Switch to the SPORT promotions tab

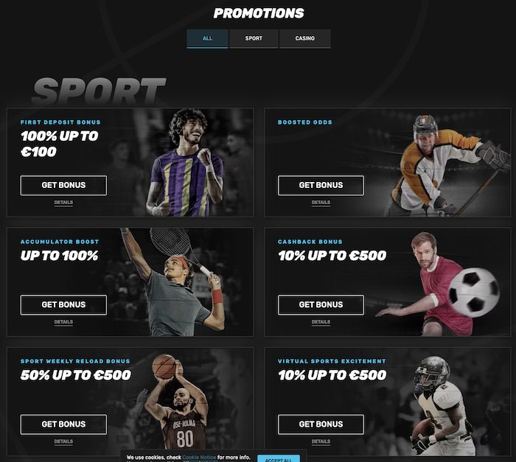254,38
